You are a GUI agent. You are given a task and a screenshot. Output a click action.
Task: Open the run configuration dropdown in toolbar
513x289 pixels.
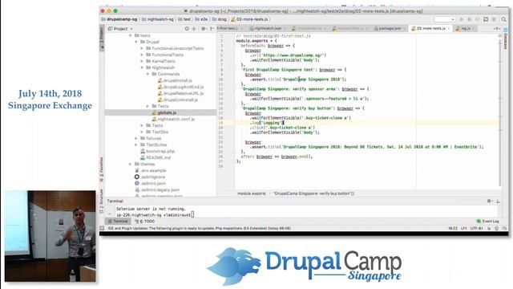click(x=445, y=19)
